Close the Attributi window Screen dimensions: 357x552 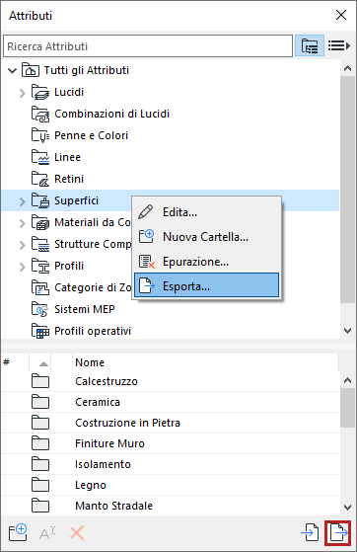(x=341, y=15)
